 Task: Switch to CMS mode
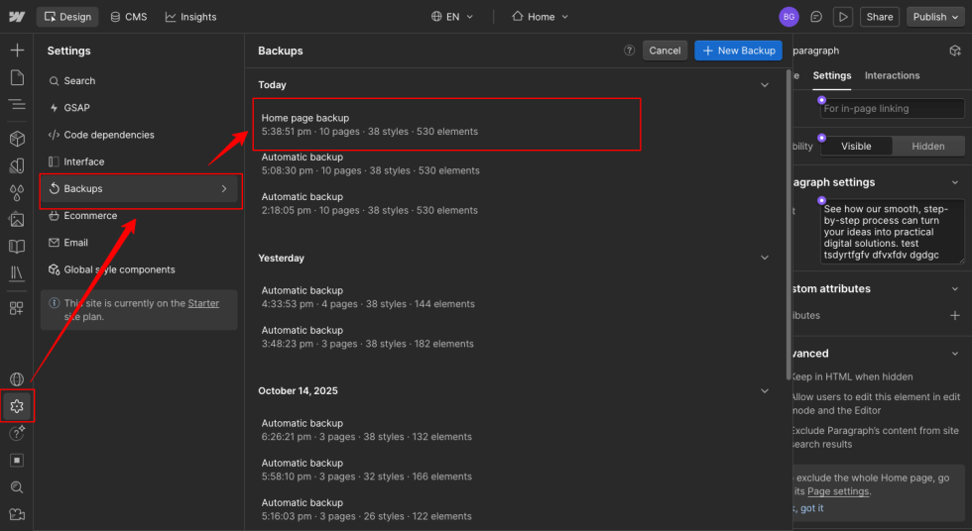(x=129, y=17)
